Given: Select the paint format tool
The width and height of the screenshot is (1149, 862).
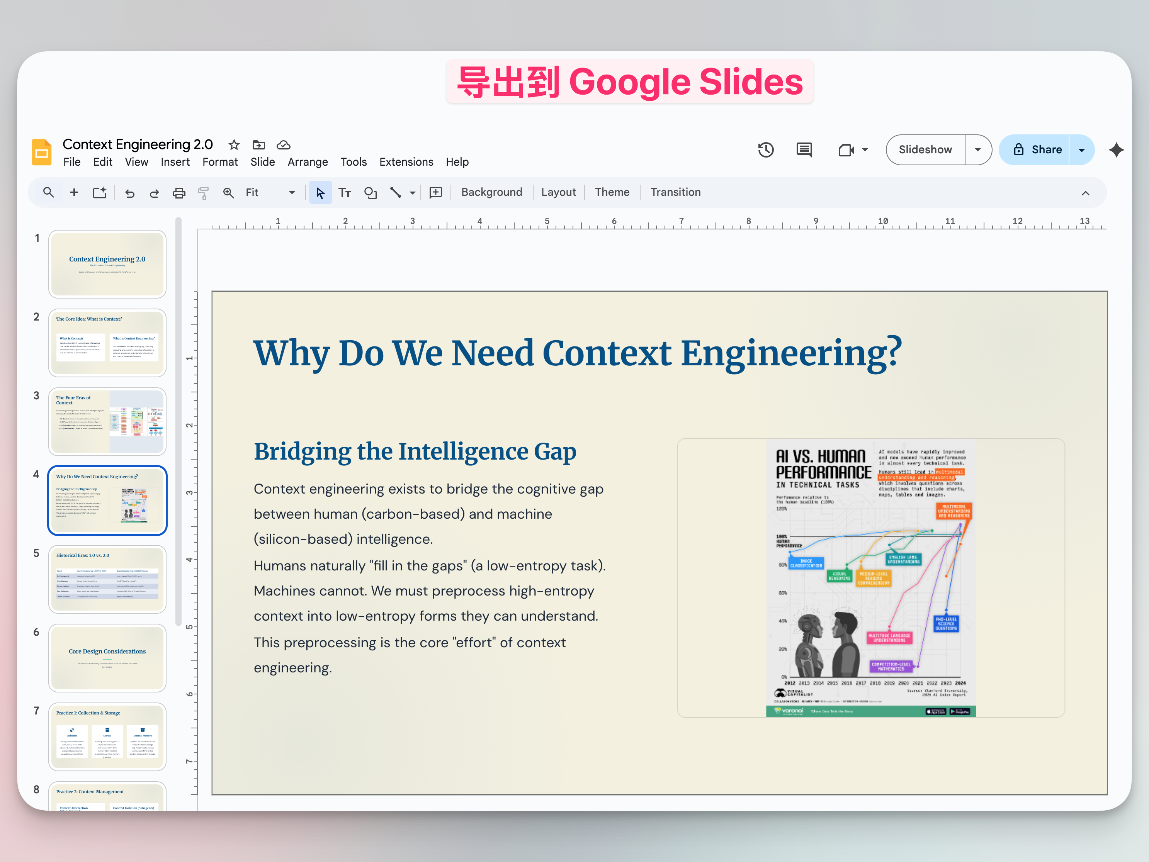Looking at the screenshot, I should point(204,192).
